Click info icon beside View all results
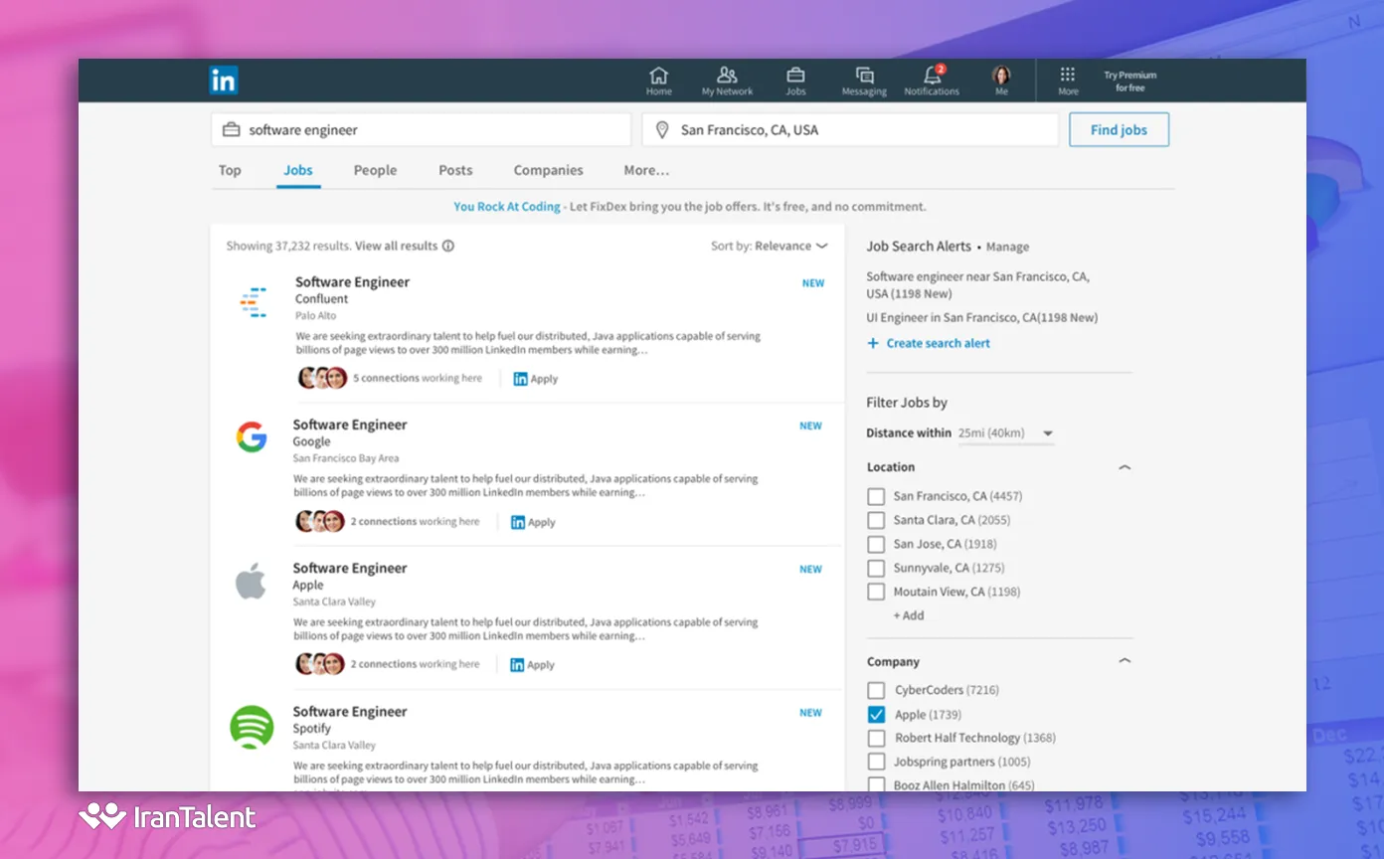The height and width of the screenshot is (859, 1384). [448, 246]
